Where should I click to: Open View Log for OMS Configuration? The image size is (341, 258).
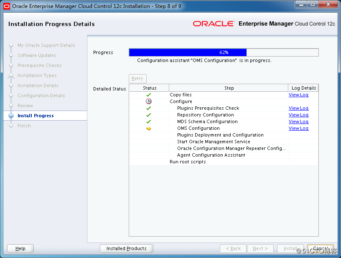[x=298, y=128]
